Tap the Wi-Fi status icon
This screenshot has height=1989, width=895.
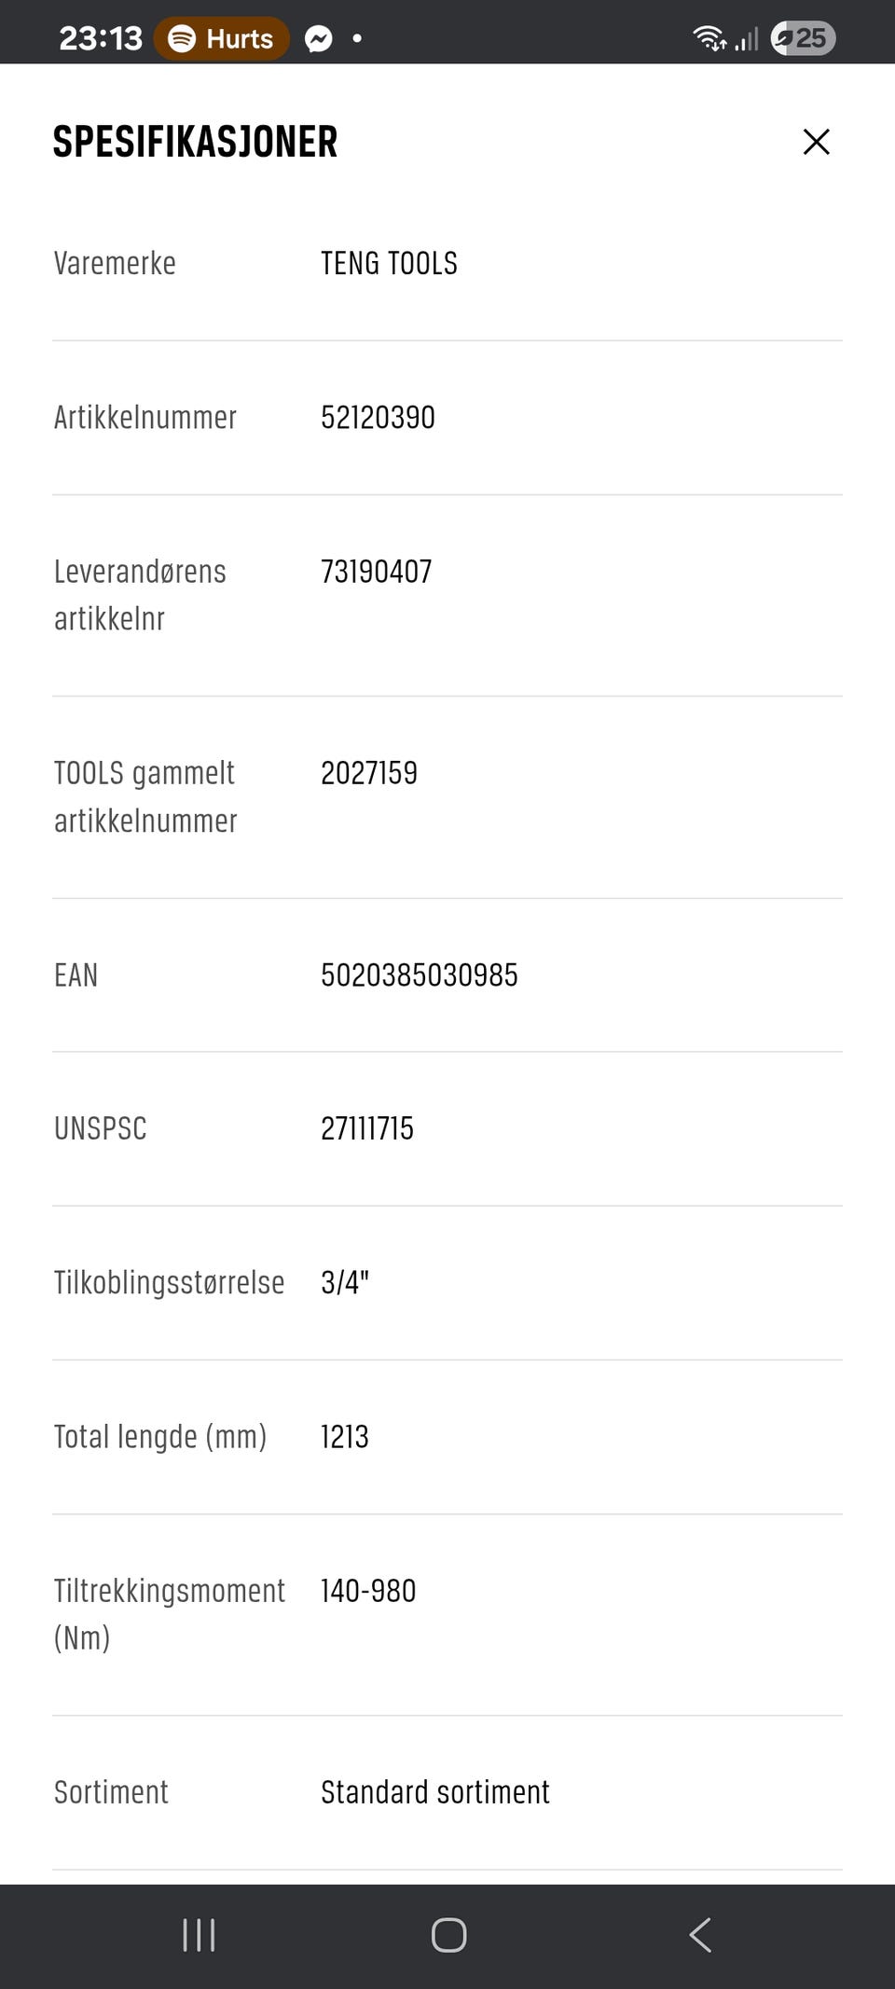point(709,38)
